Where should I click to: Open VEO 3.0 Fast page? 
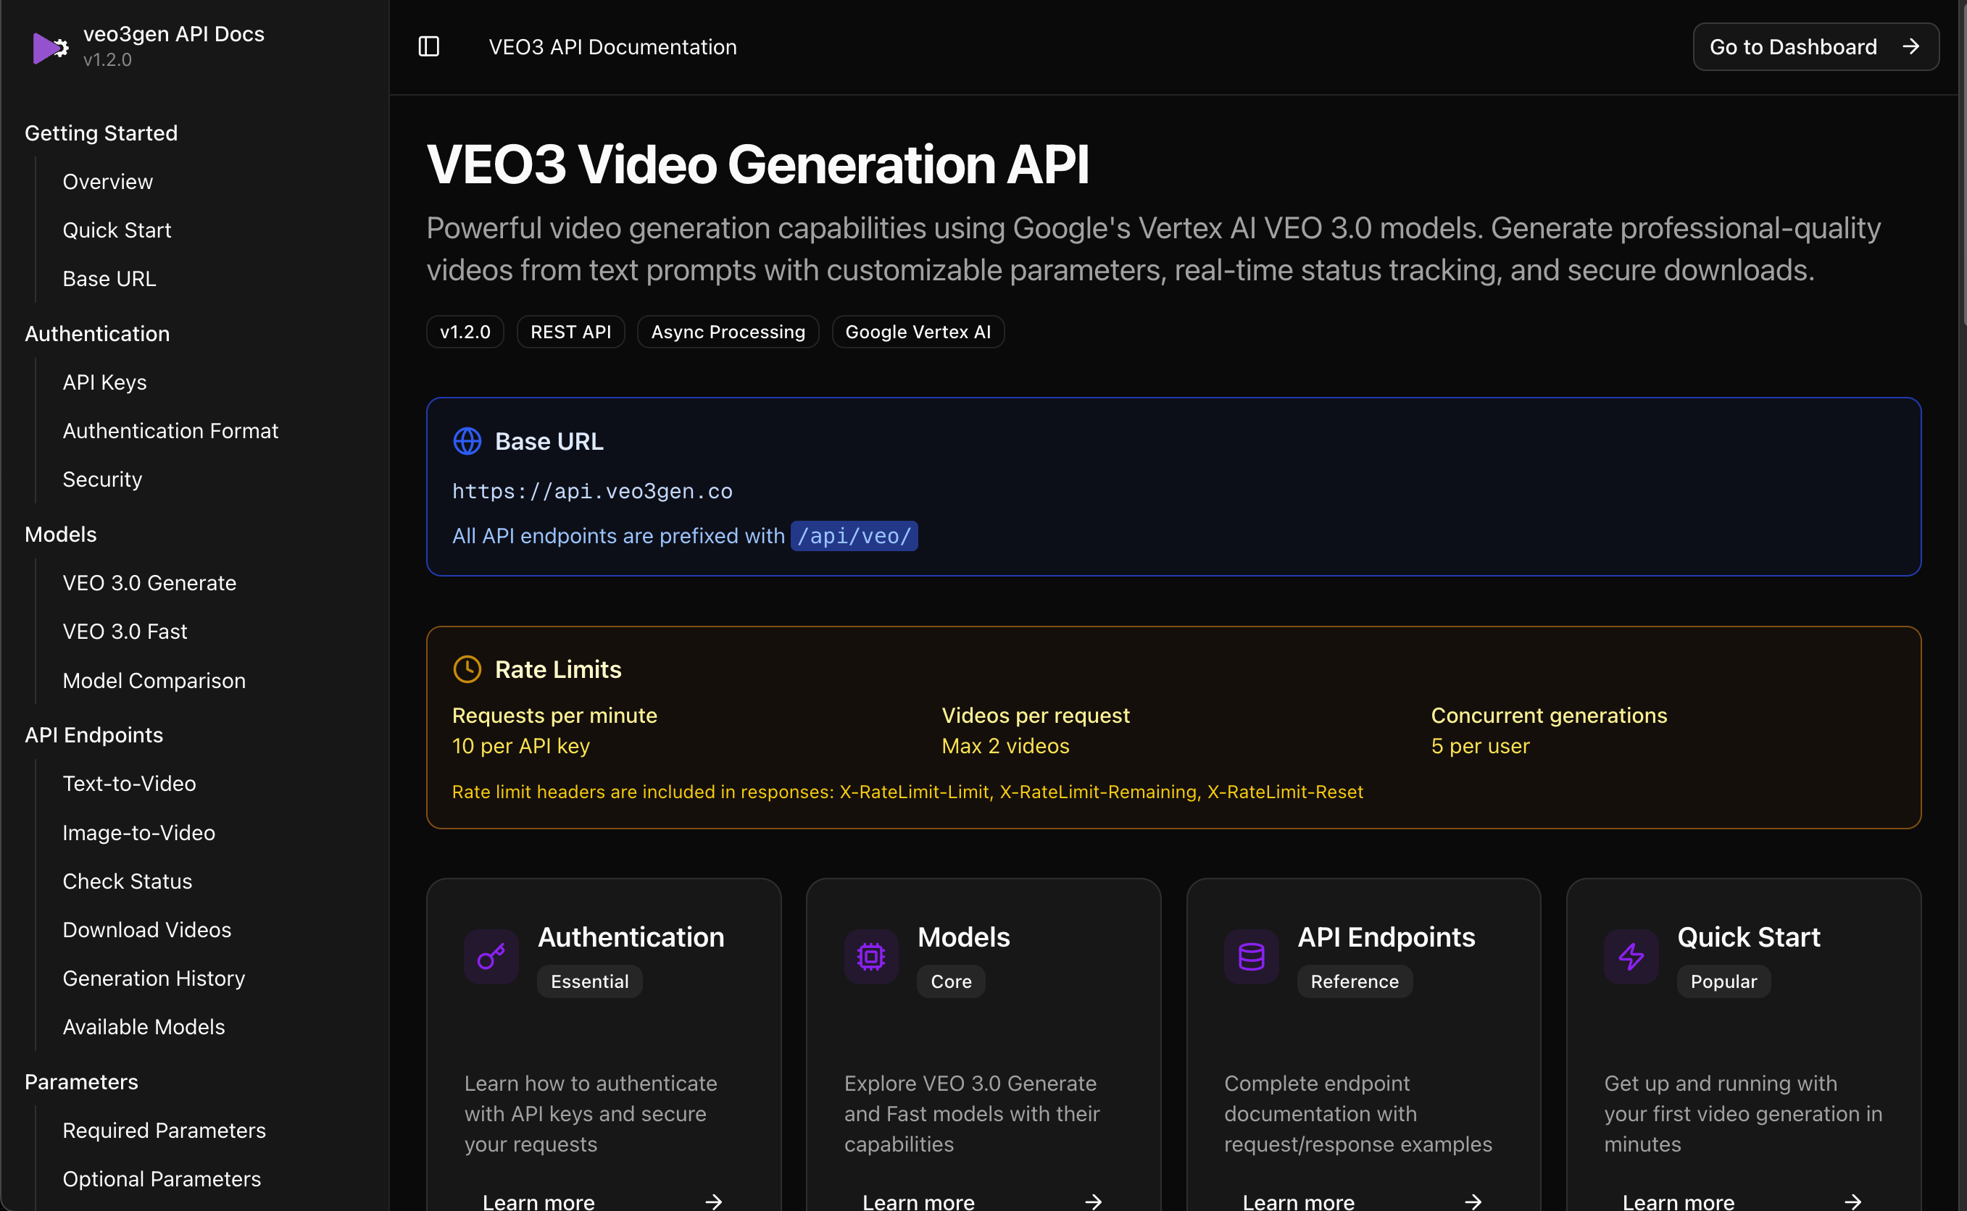tap(124, 631)
